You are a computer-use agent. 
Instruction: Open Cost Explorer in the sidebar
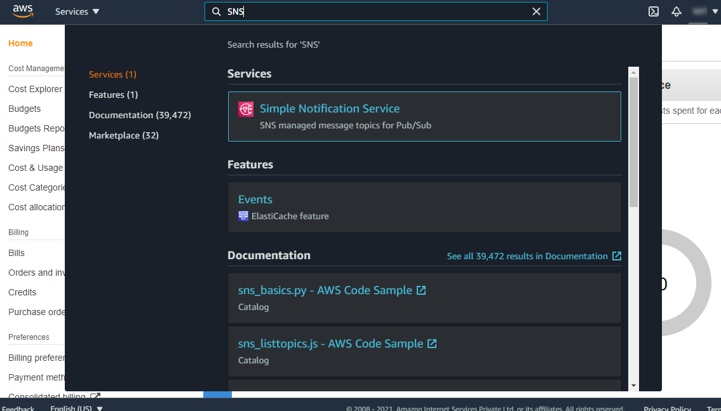click(36, 89)
